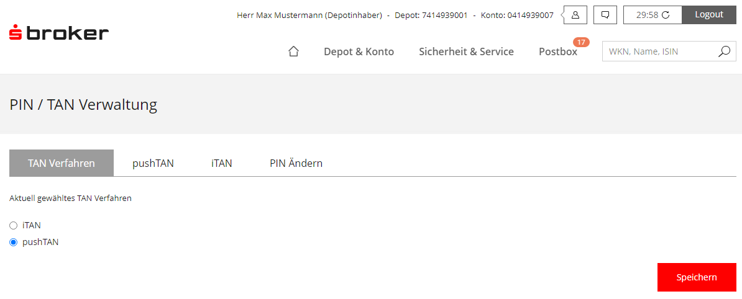Click the S broker logo
Image resolution: width=742 pixels, height=299 pixels.
point(58,33)
